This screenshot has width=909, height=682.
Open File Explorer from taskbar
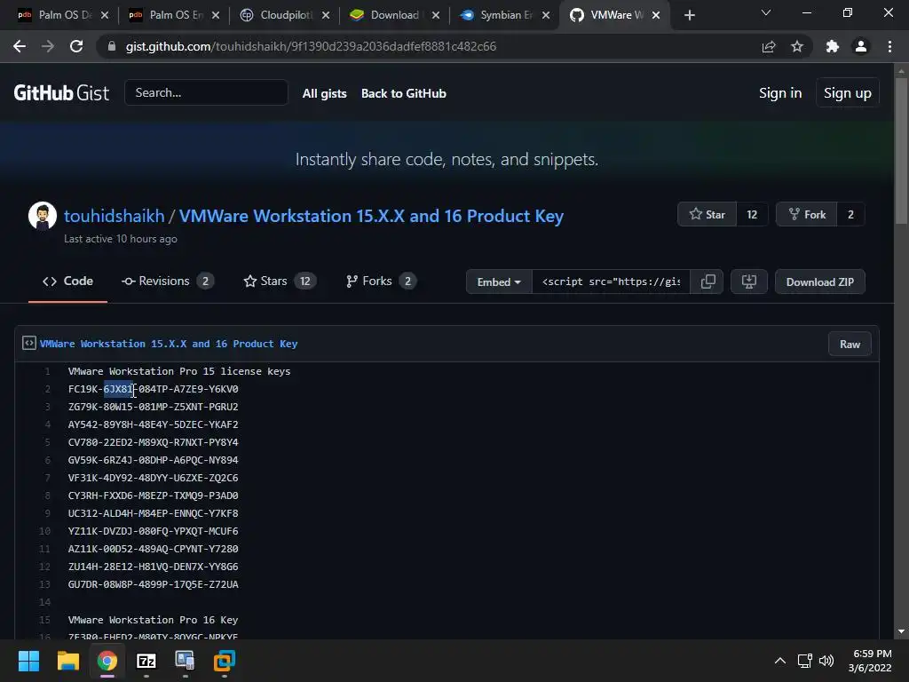[67, 661]
